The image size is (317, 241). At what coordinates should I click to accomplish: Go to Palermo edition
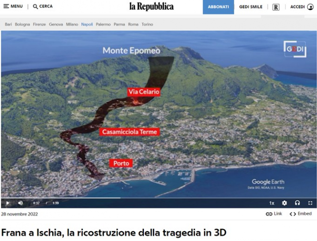[x=103, y=24]
